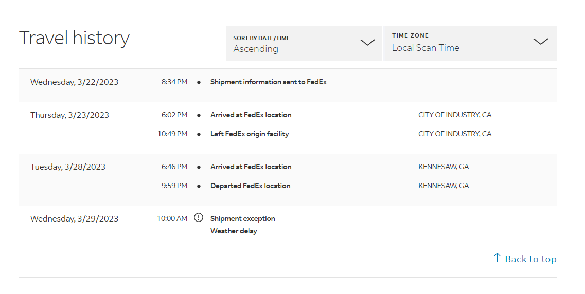
Task: Click the Wednesday, 3/29/2023 date label
Action: click(x=74, y=218)
